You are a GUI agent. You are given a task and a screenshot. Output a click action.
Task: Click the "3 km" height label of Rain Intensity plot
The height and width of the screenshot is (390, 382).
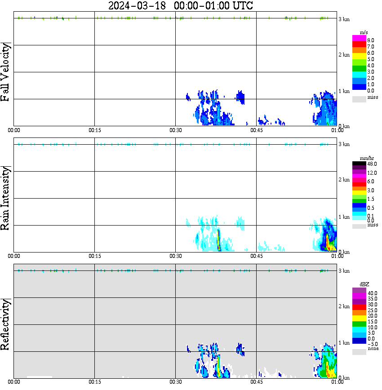(344, 144)
